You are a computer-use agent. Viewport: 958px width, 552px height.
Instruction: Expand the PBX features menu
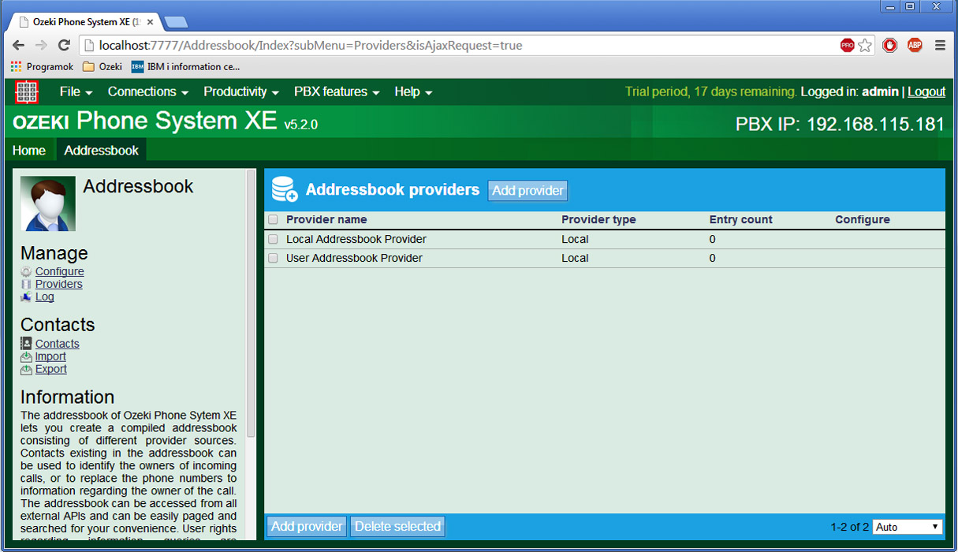(x=337, y=91)
